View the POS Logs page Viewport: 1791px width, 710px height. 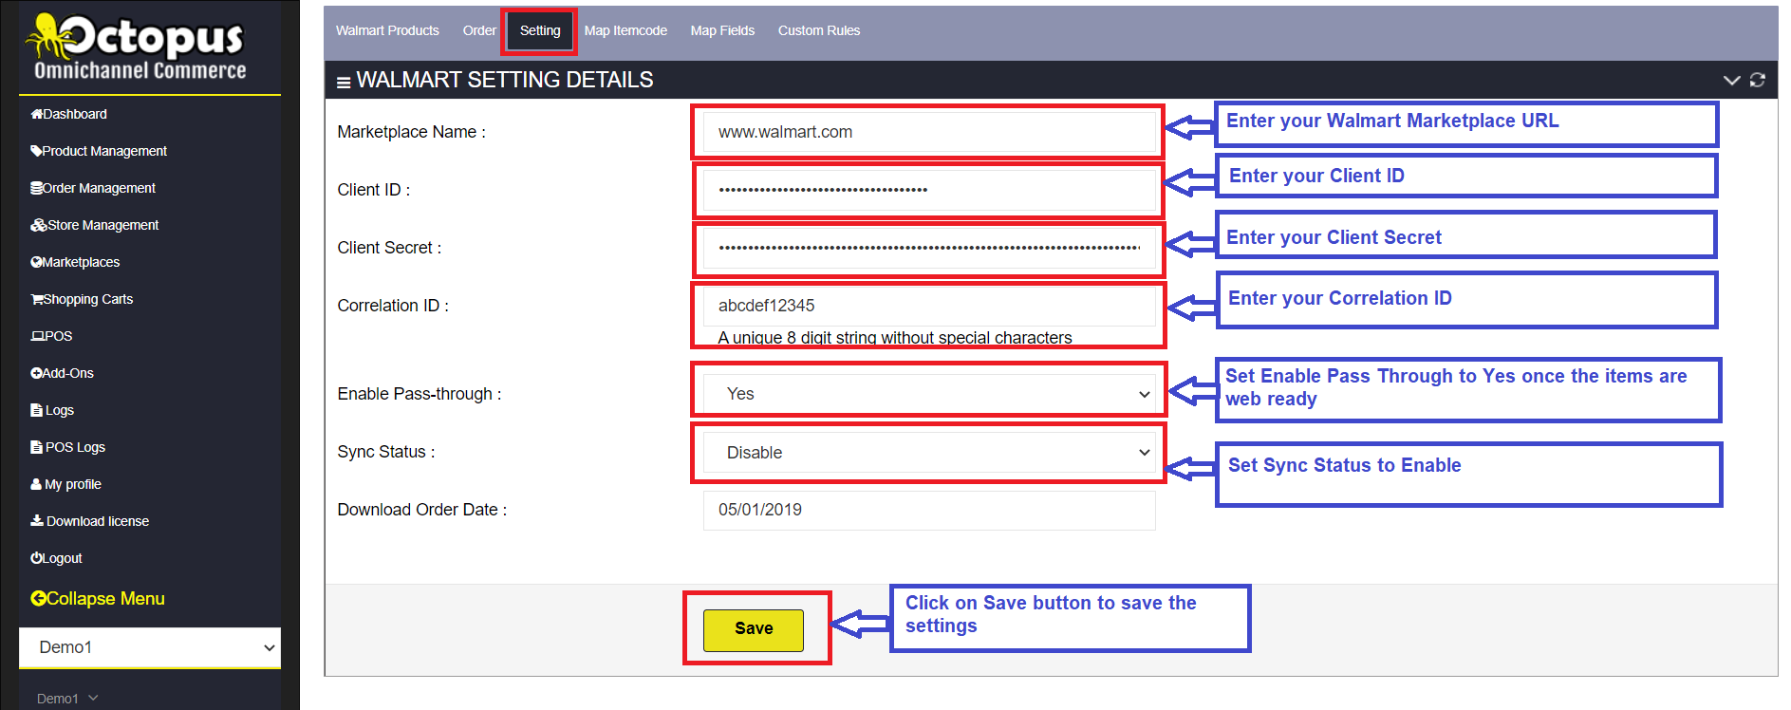coord(76,447)
